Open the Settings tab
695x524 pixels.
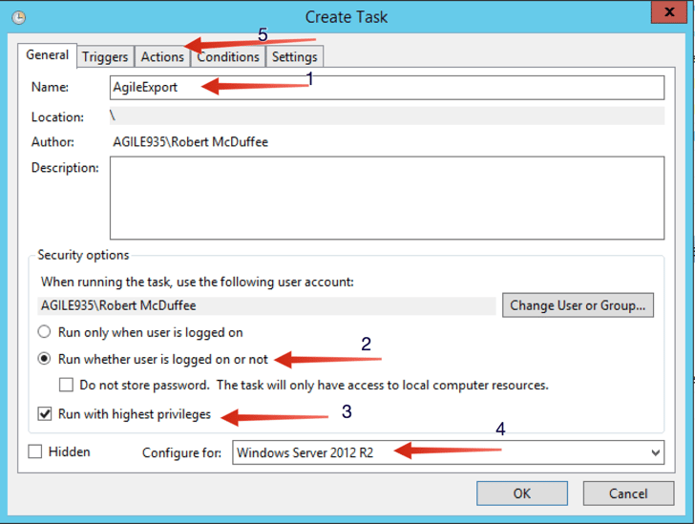pos(294,57)
